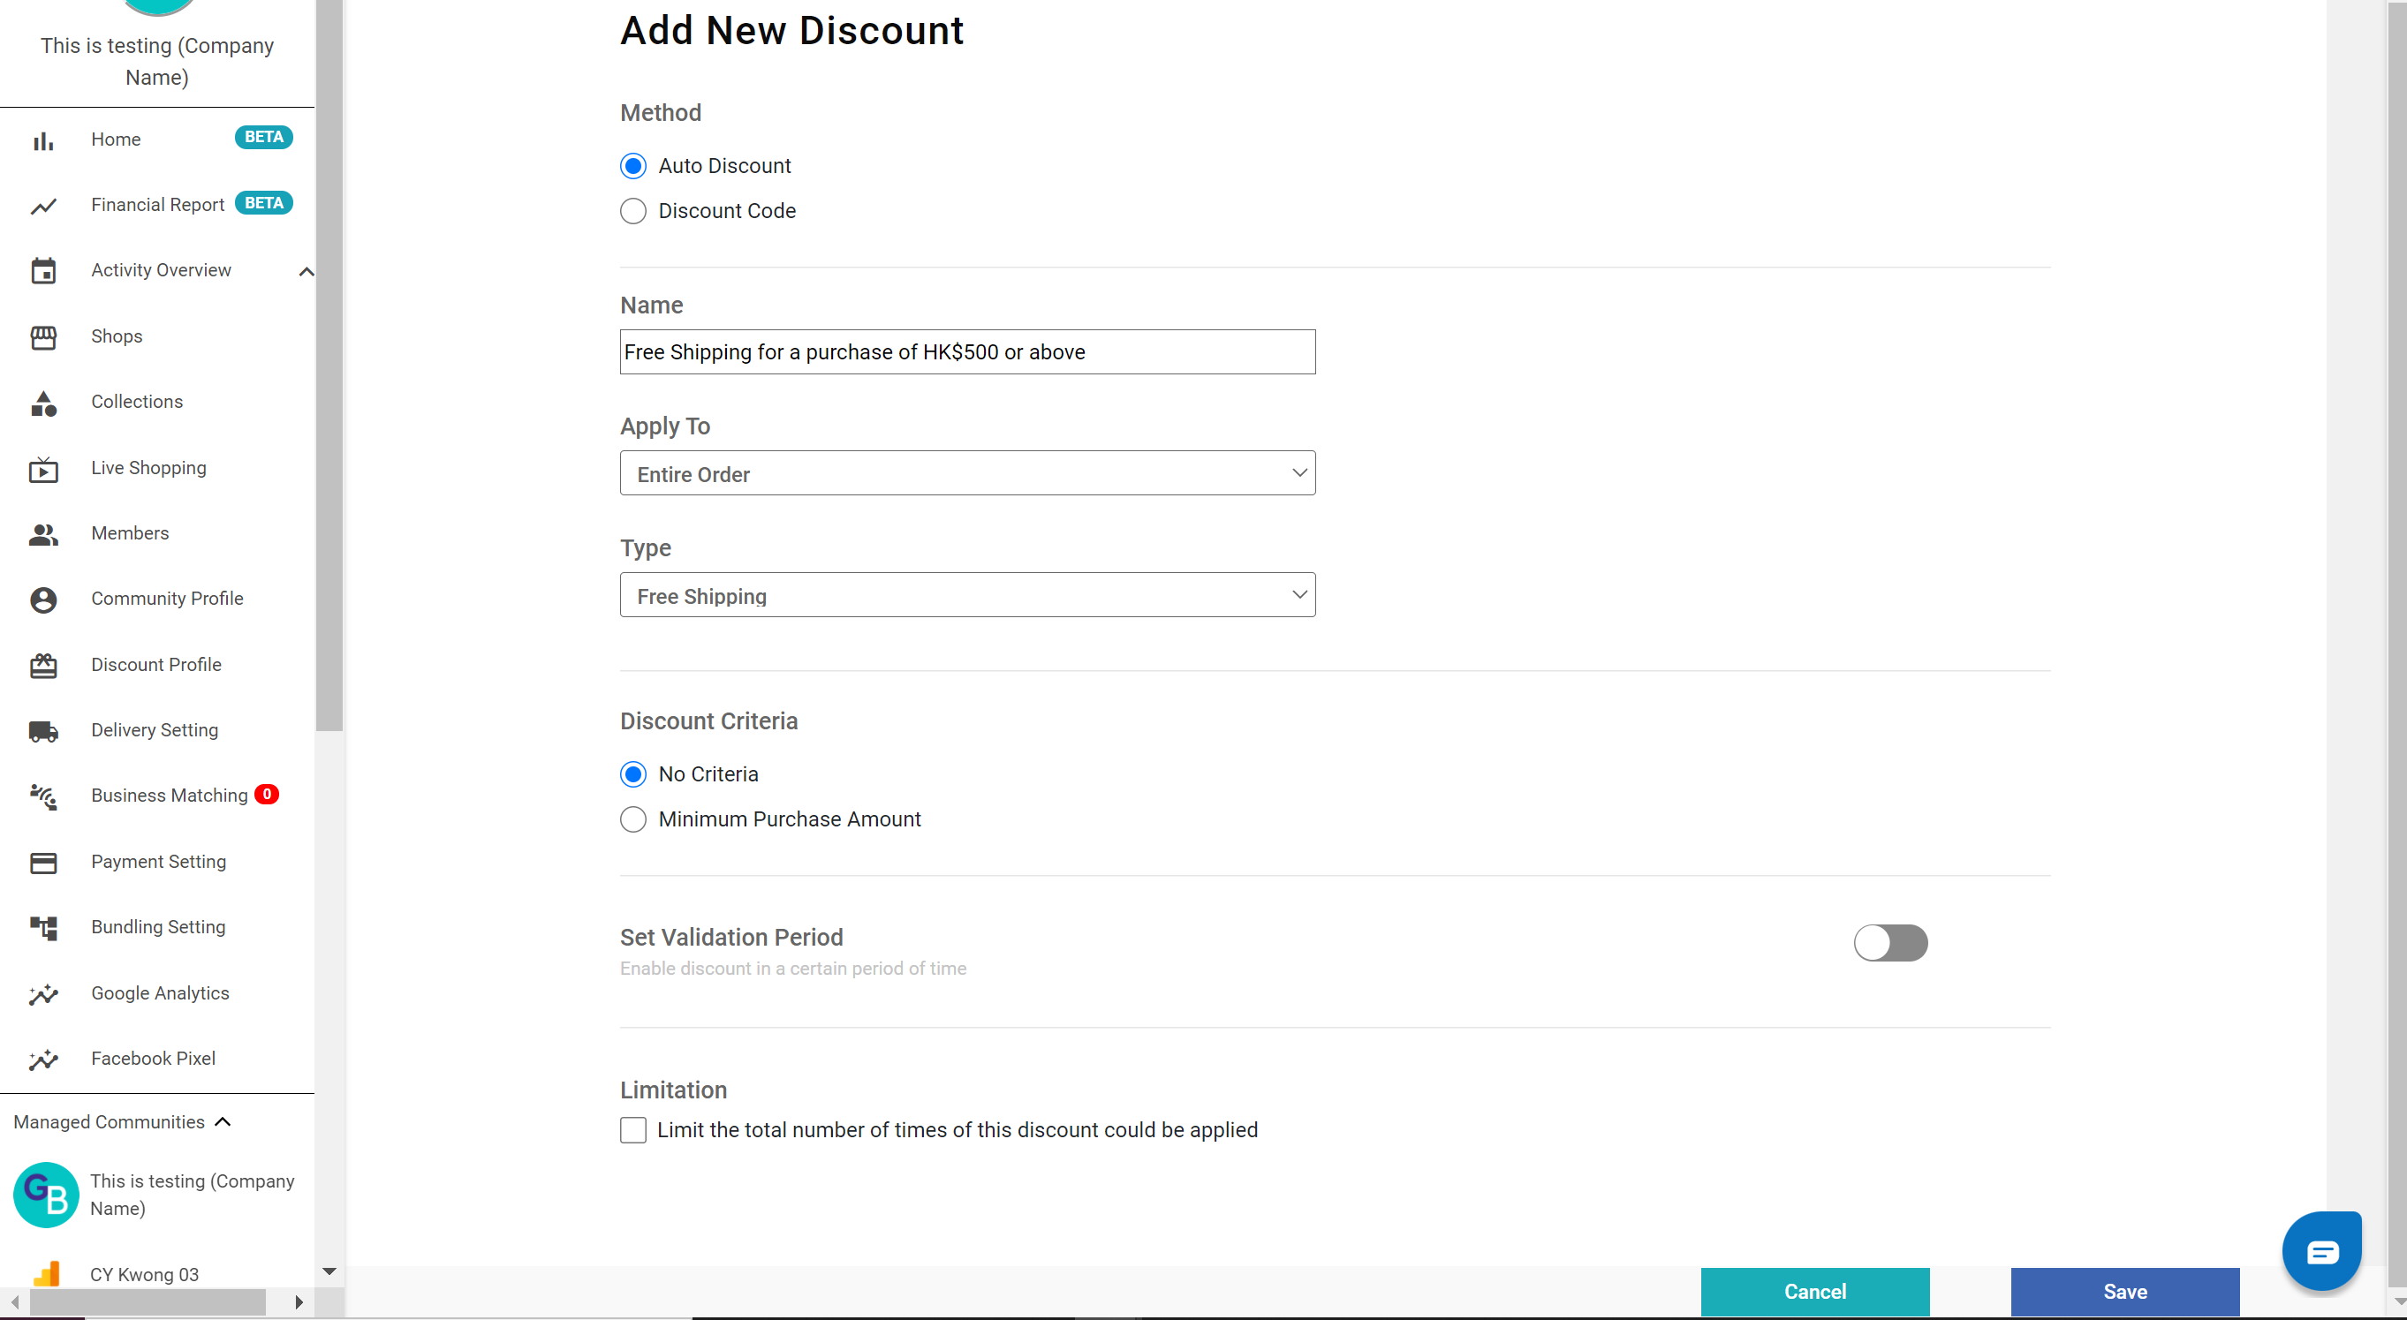Click the Discount Profile gift card icon
2407x1320 pixels.
[43, 665]
